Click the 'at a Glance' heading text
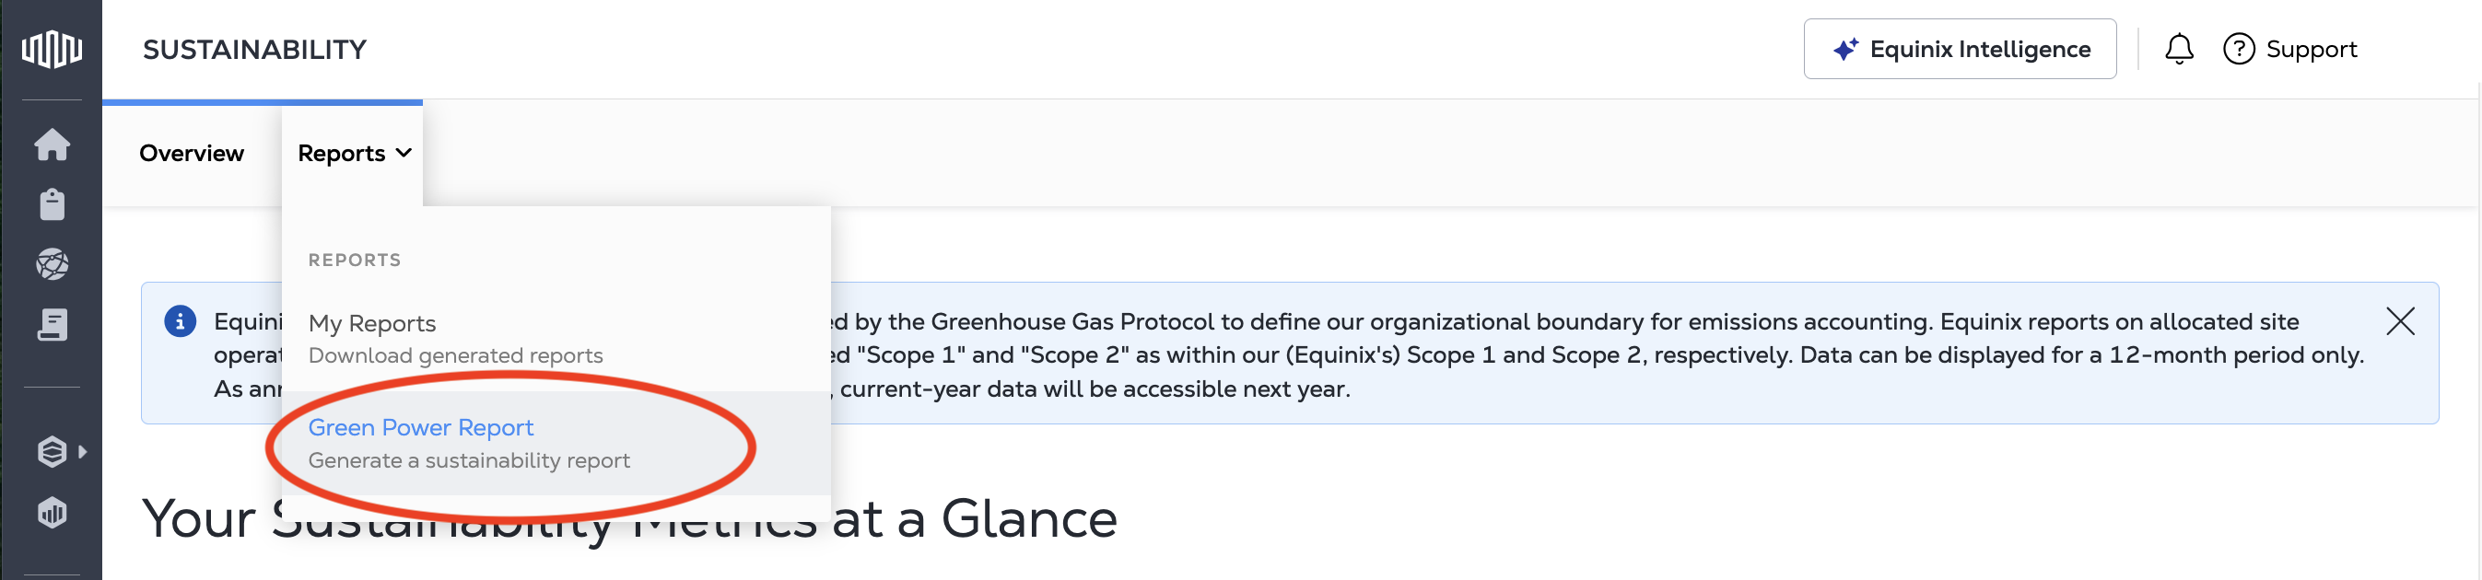The image size is (2482, 580). (973, 518)
